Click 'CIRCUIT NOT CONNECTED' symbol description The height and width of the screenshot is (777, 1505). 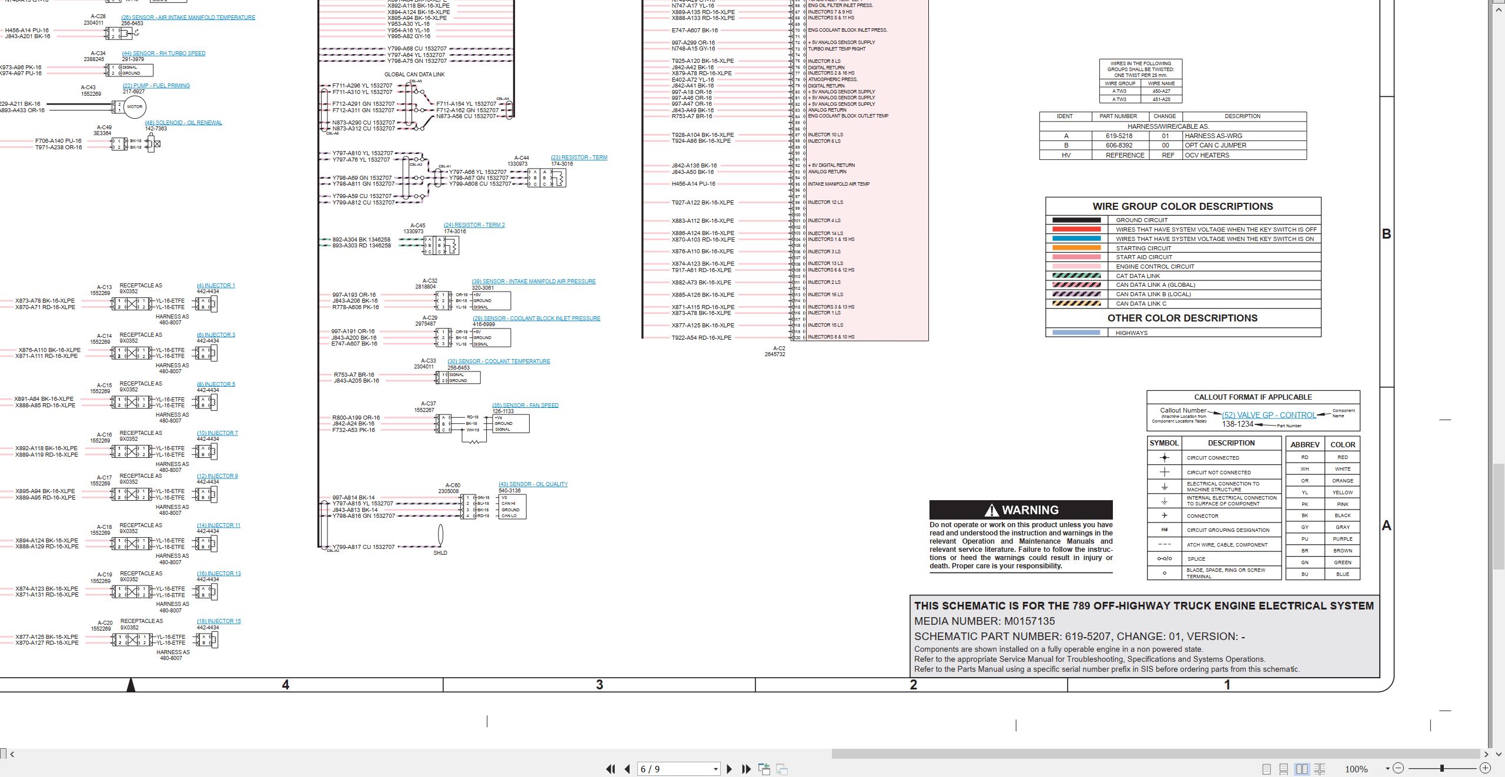point(1219,473)
